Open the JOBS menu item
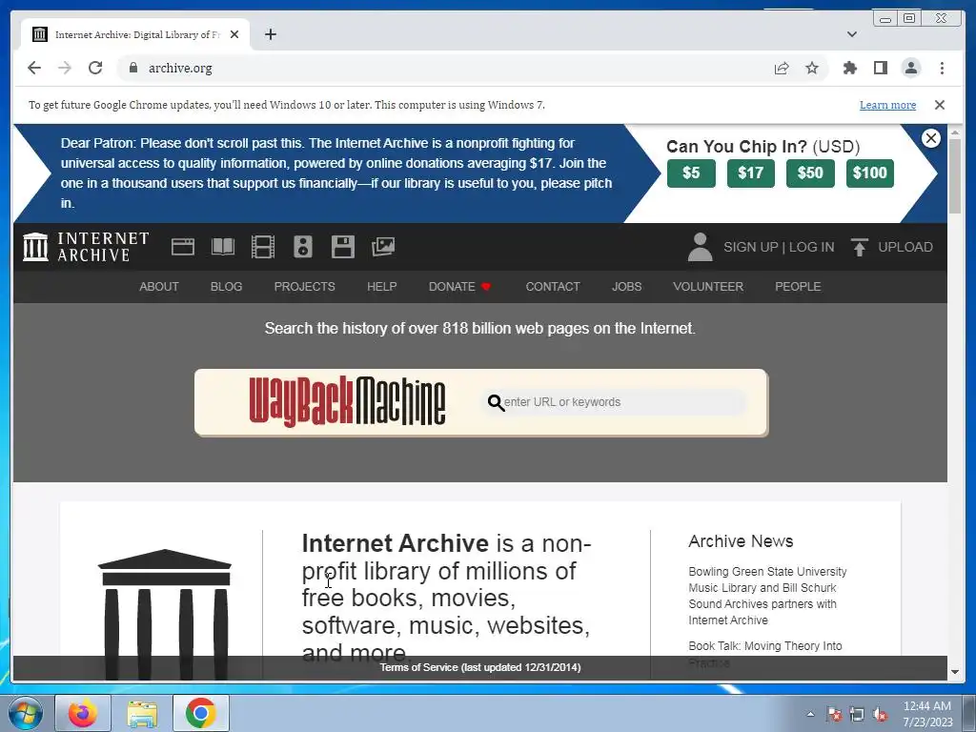Screen dimensions: 976x732 pos(626,286)
